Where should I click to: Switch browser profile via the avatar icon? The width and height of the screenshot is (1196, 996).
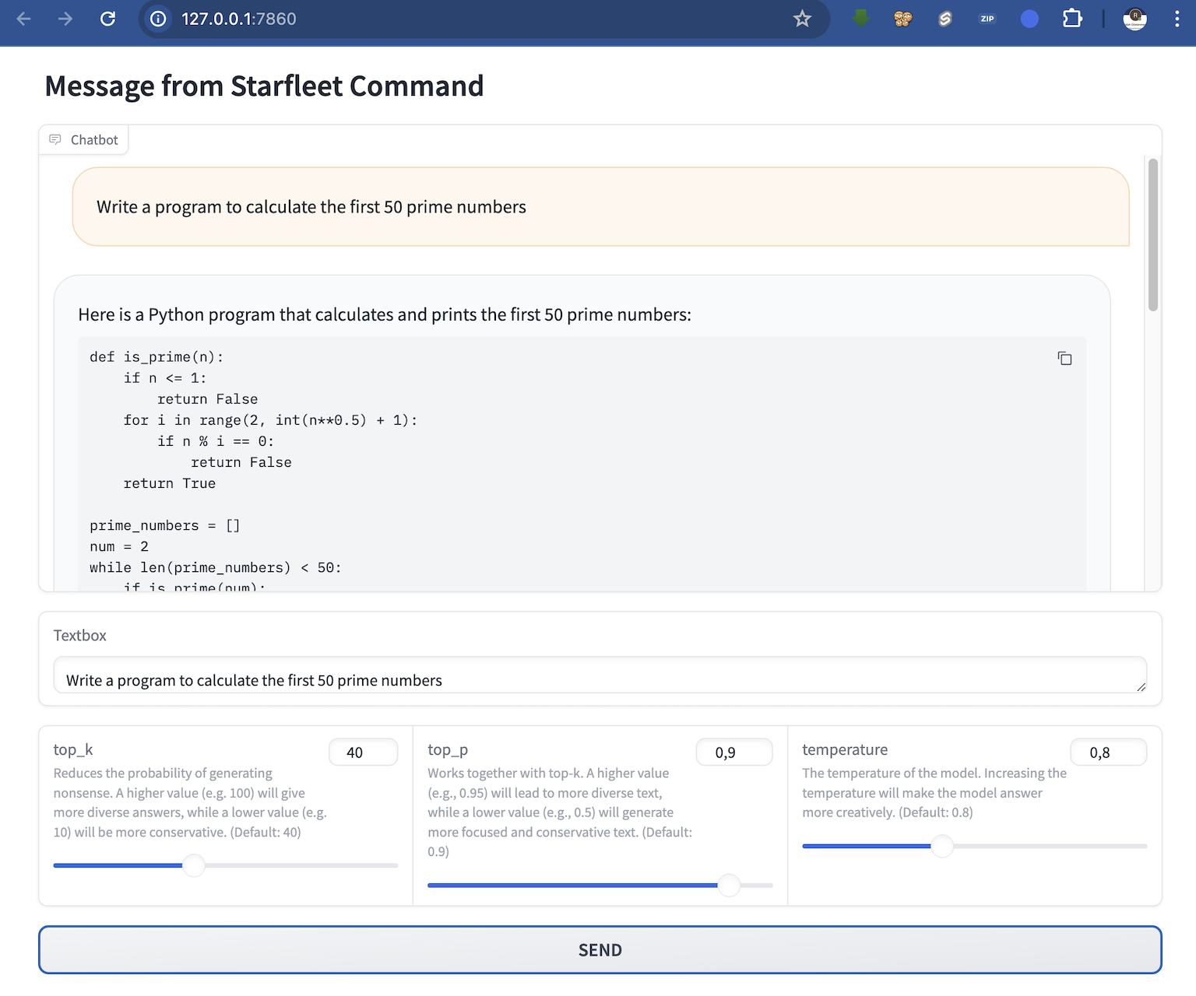click(x=1134, y=19)
